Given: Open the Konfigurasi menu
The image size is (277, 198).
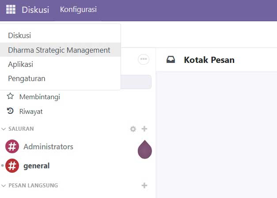Looking at the screenshot, I should click(x=78, y=10).
